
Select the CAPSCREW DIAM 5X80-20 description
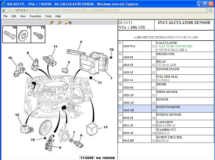(x=166, y=124)
